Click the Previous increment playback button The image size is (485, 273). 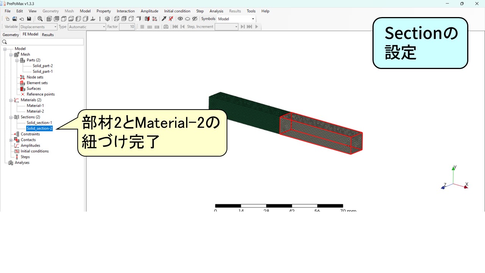pos(182,27)
